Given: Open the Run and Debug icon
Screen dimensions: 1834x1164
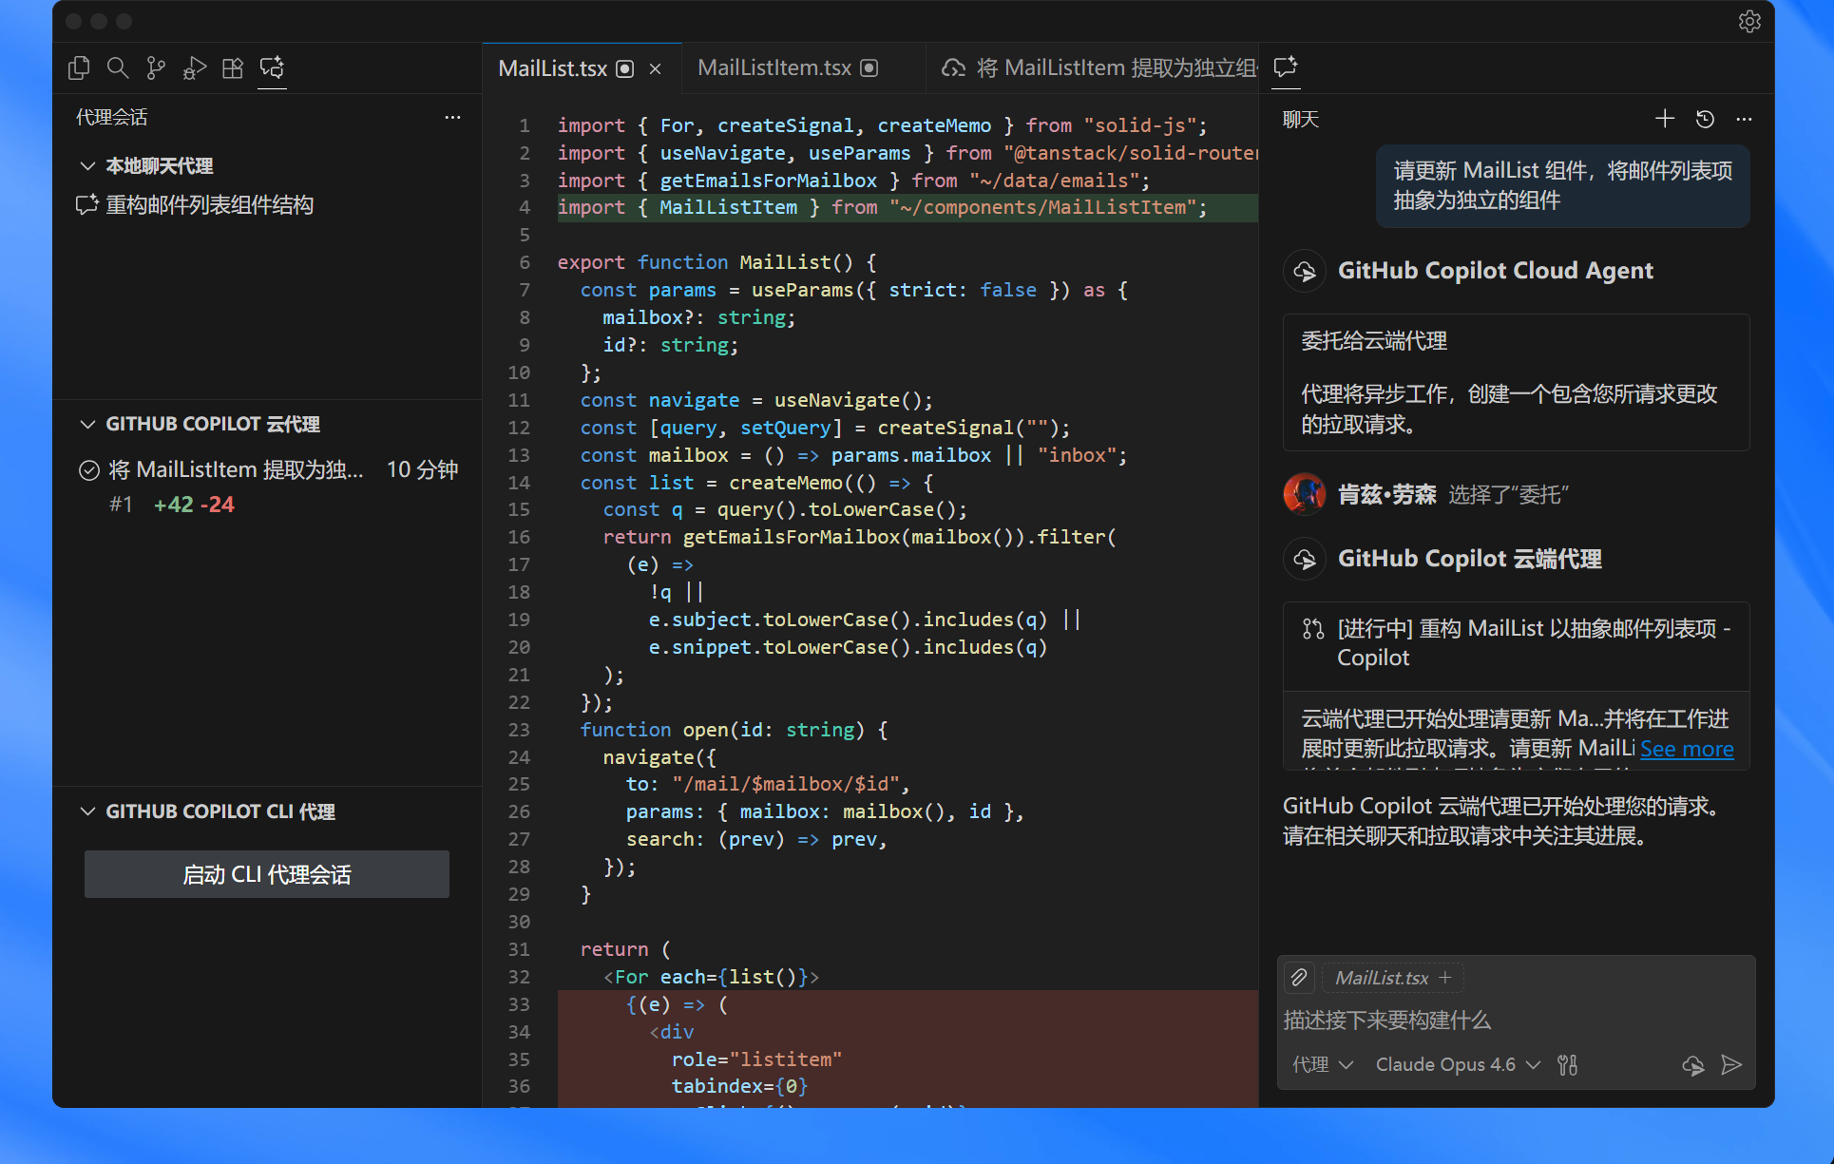Looking at the screenshot, I should coord(195,67).
